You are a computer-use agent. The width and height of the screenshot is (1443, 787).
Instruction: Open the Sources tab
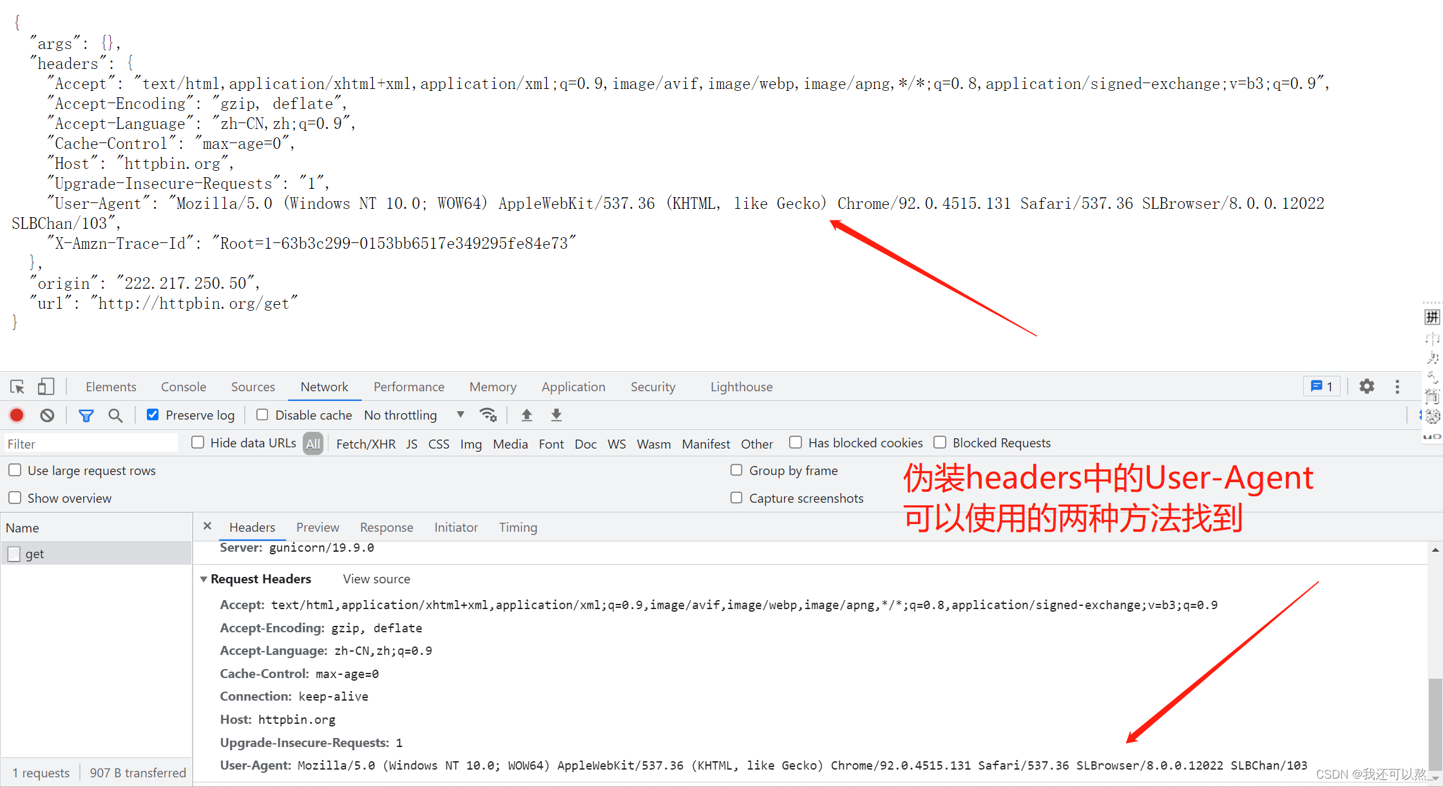pos(253,387)
